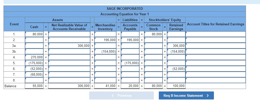Viewport: 260px width, 101px height.
Task: Click the 'Event' column header
Action: coord(14,24)
